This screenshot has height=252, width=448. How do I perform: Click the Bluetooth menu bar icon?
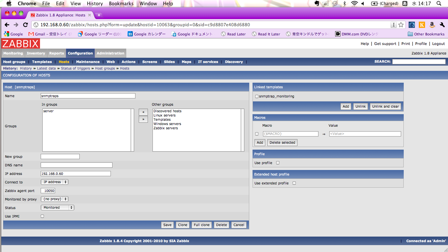tap(344, 4)
